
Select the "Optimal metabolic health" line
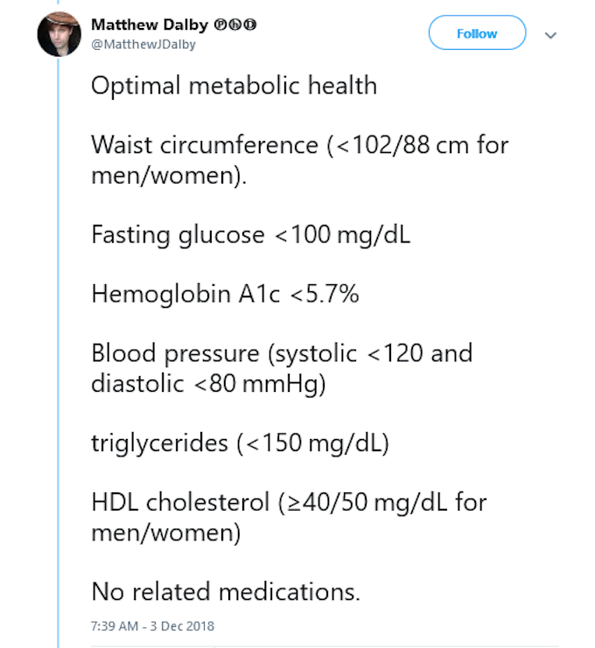point(234,86)
